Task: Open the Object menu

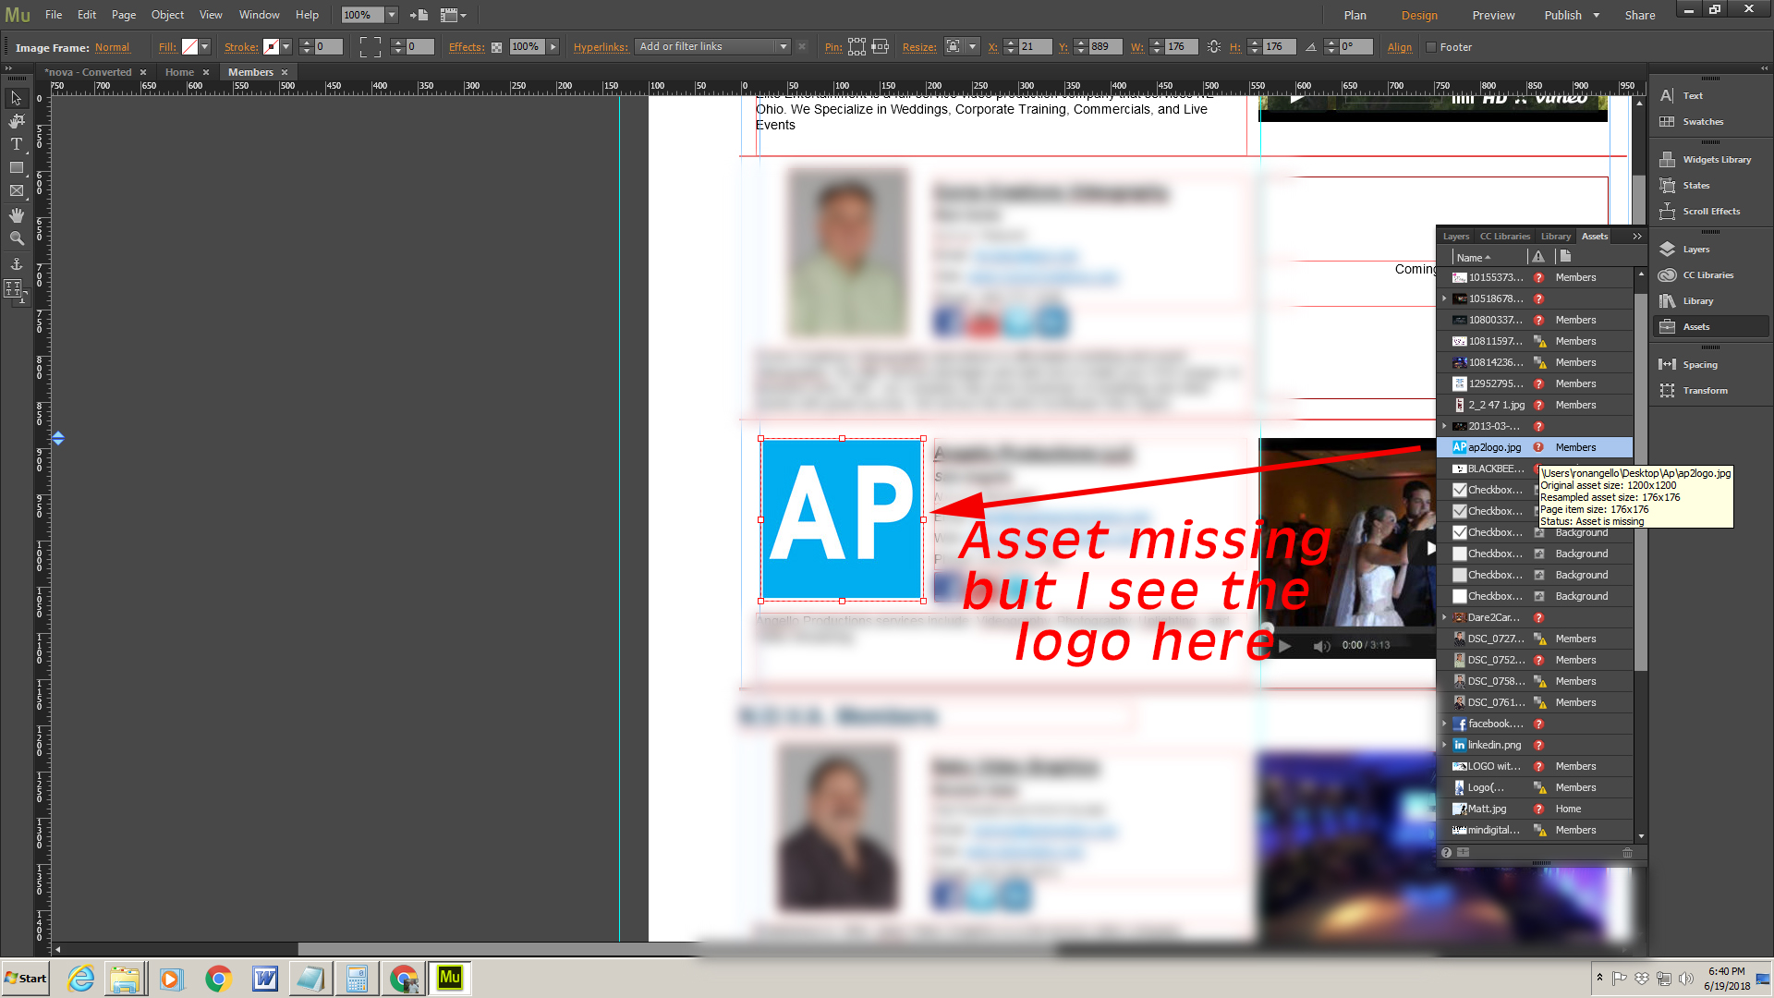Action: pyautogui.click(x=167, y=15)
